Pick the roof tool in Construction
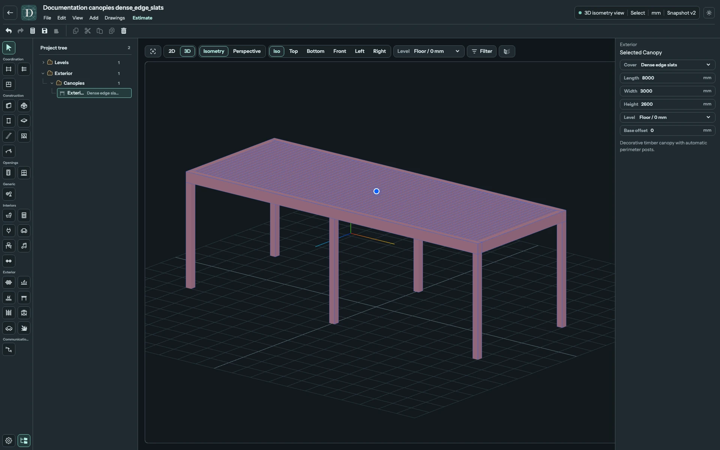Viewport: 720px width, 450px height. pyautogui.click(x=9, y=151)
